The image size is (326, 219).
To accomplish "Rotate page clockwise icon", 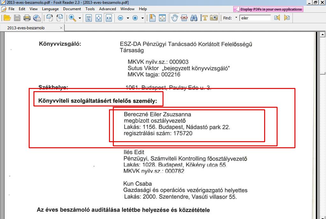I will [50, 18].
